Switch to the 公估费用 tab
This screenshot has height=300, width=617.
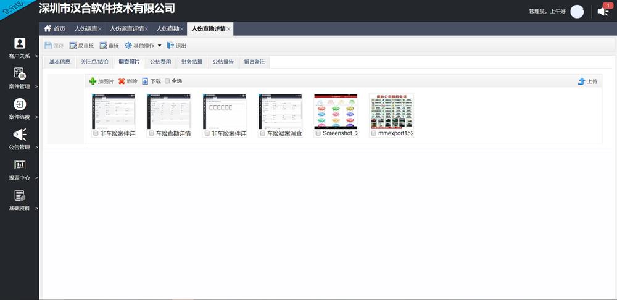pyautogui.click(x=160, y=62)
